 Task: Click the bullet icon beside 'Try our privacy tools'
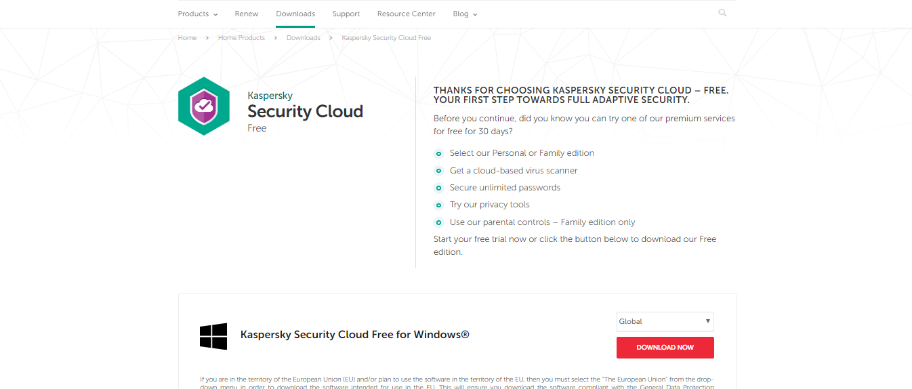tap(439, 205)
